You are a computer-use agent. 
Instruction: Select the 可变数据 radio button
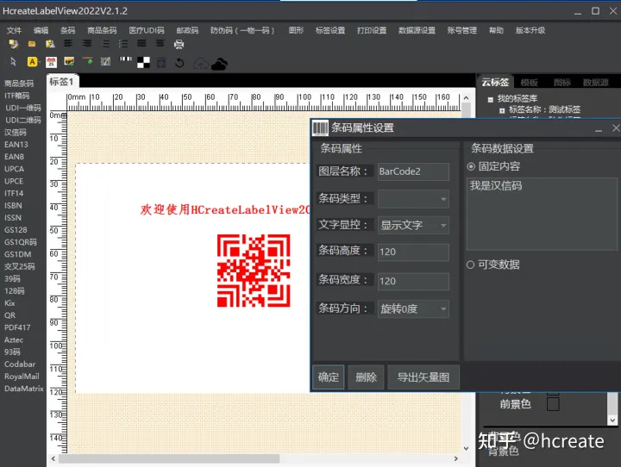(x=470, y=265)
